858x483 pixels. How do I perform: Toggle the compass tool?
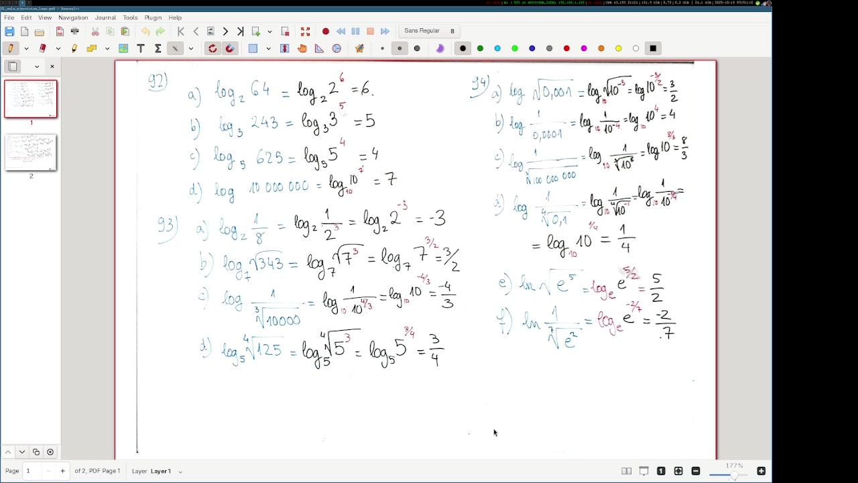(x=336, y=48)
